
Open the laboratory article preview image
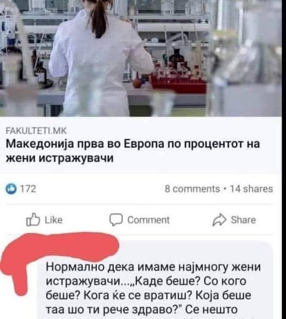(x=141, y=58)
